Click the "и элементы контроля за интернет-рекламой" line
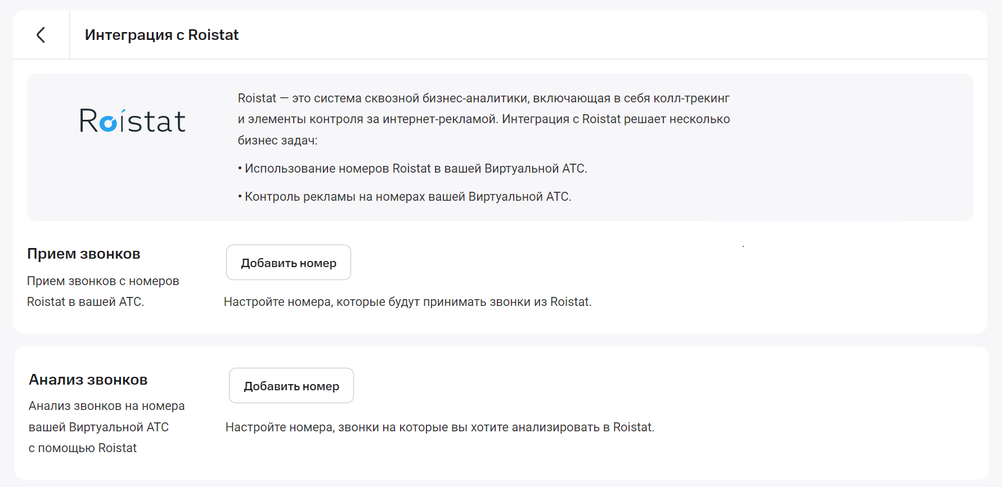Viewport: 1006px width, 487px height. 483,119
